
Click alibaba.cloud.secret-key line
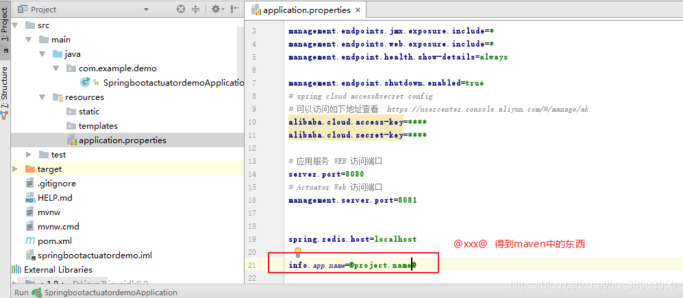click(357, 135)
